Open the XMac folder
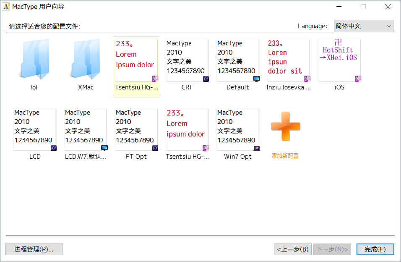The image size is (401, 262). pyautogui.click(x=86, y=60)
